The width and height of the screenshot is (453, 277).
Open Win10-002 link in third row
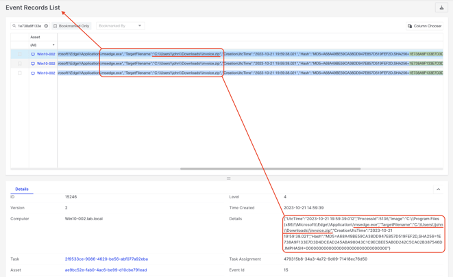tap(46, 73)
